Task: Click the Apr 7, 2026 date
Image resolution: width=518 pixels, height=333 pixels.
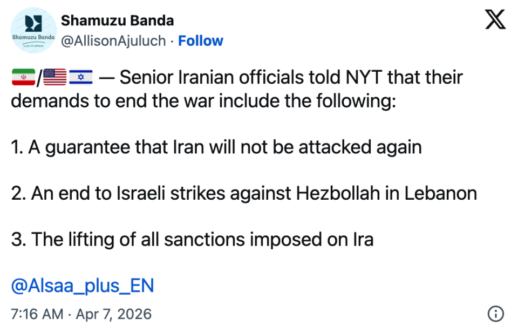Action: point(116,314)
